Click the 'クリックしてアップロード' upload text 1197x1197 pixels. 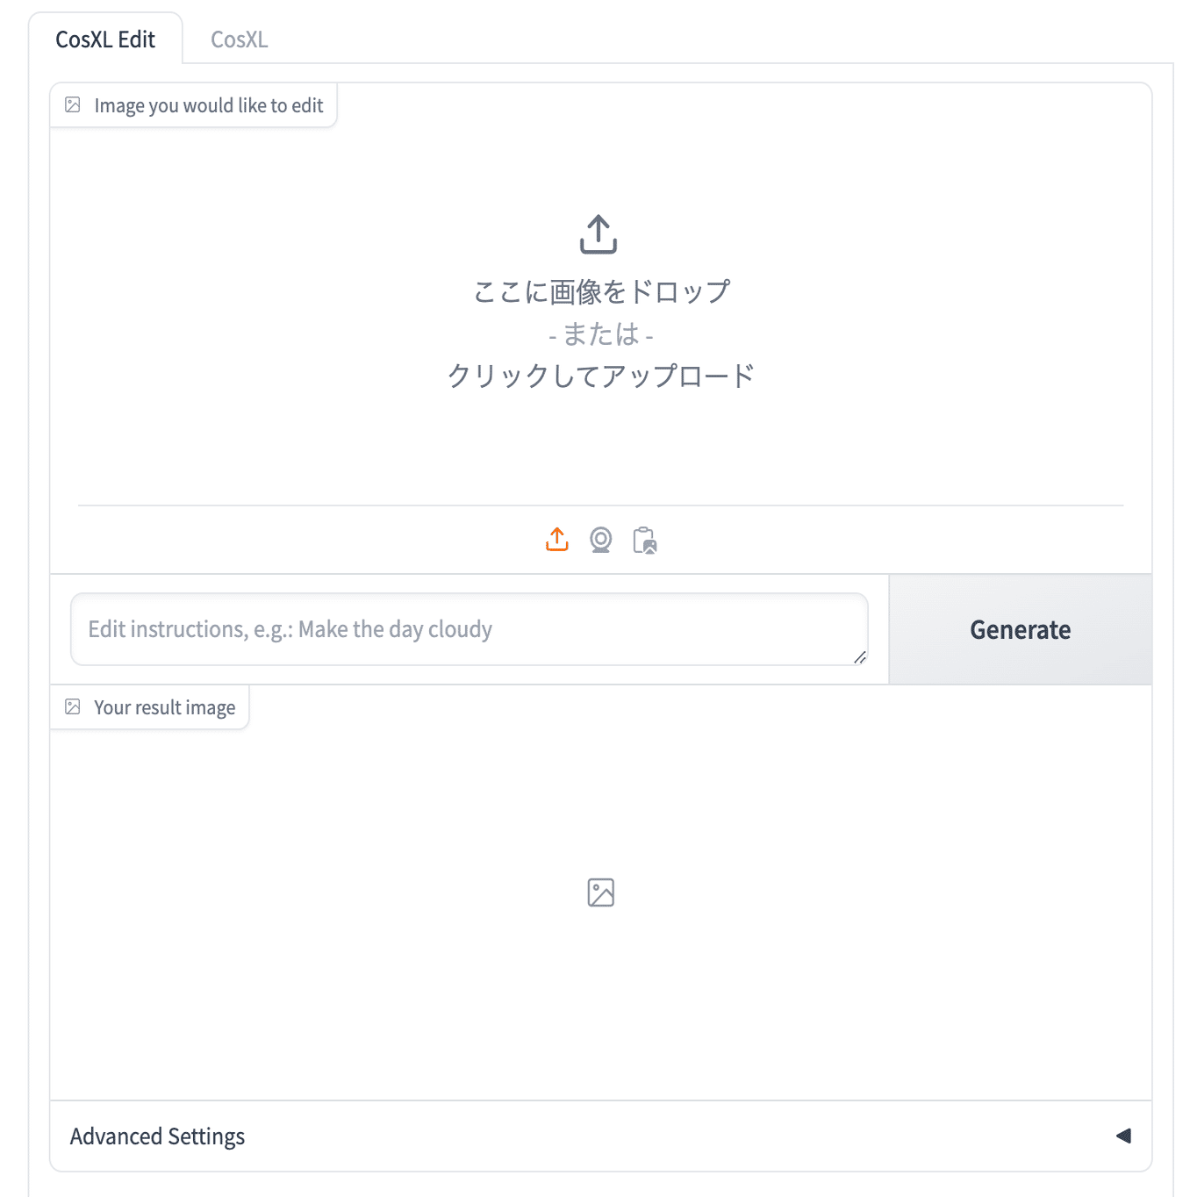tap(601, 376)
